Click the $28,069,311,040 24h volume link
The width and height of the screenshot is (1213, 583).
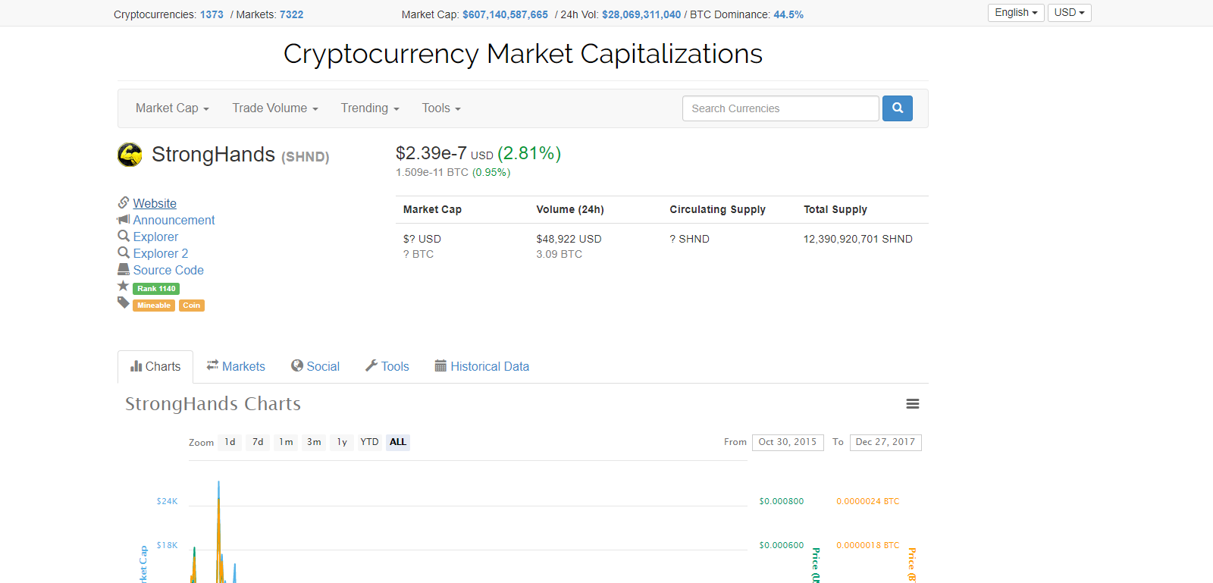(641, 14)
